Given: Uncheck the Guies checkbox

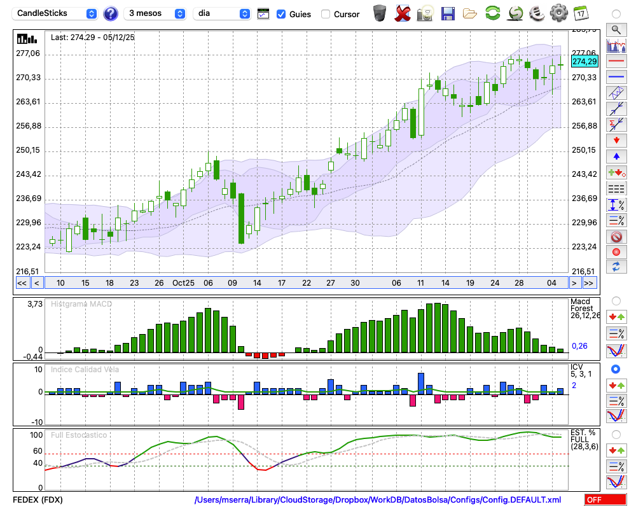Looking at the screenshot, I should [280, 14].
